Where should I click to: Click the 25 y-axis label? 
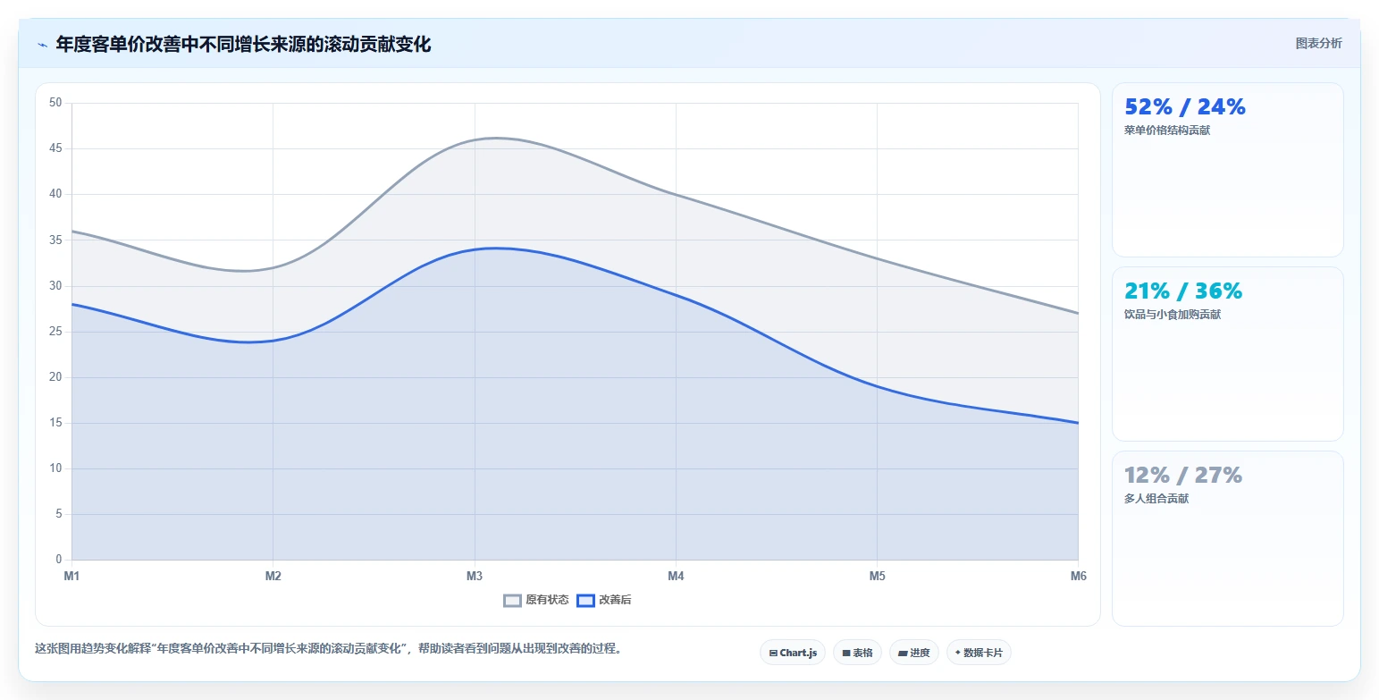55,332
